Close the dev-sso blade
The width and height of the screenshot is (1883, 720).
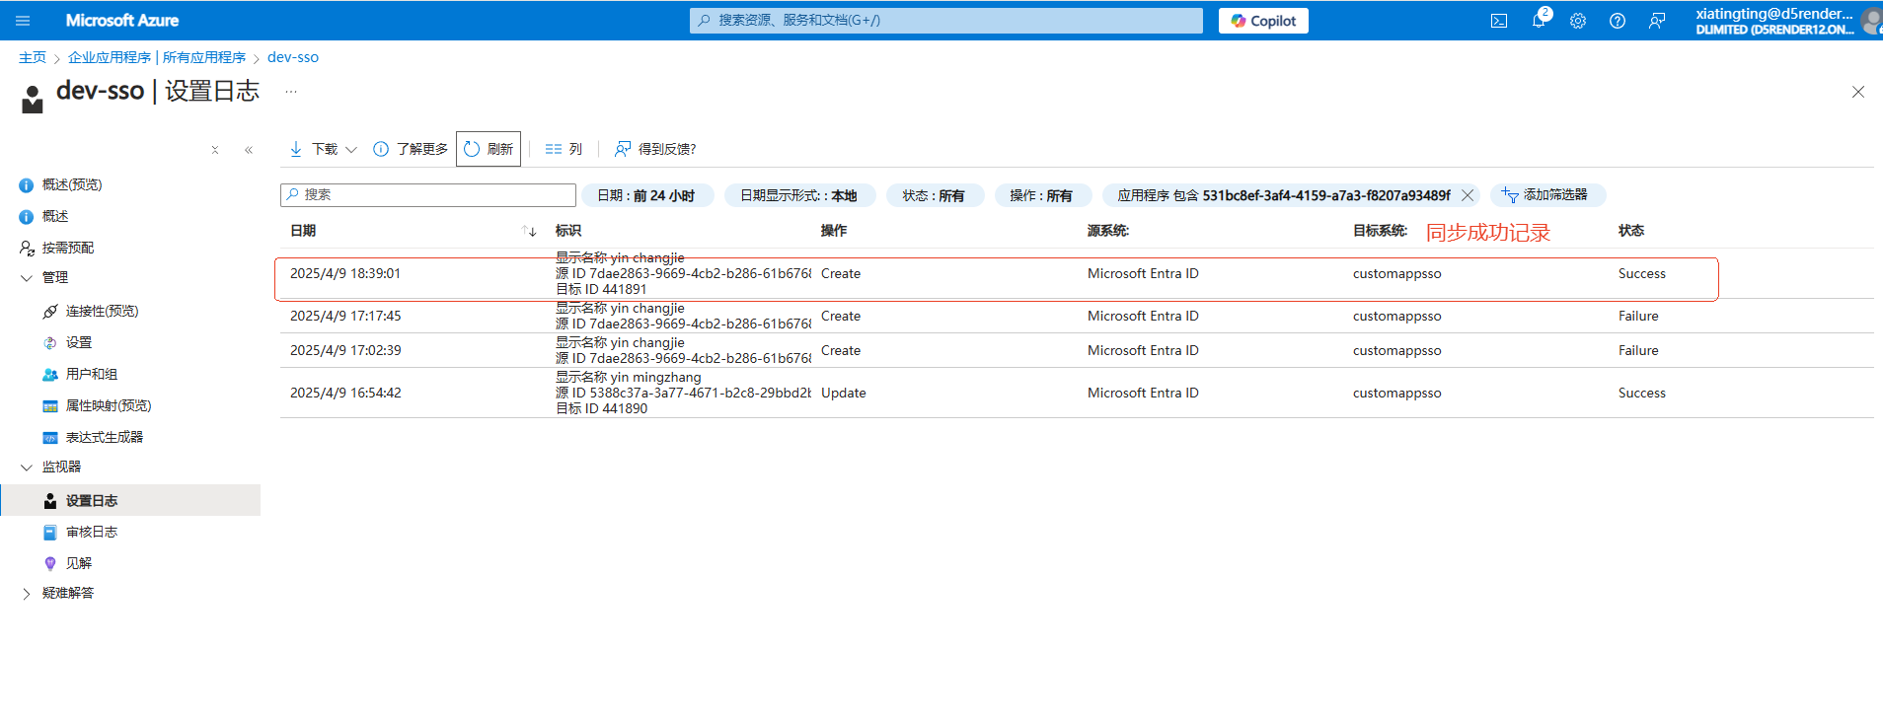(x=1858, y=92)
